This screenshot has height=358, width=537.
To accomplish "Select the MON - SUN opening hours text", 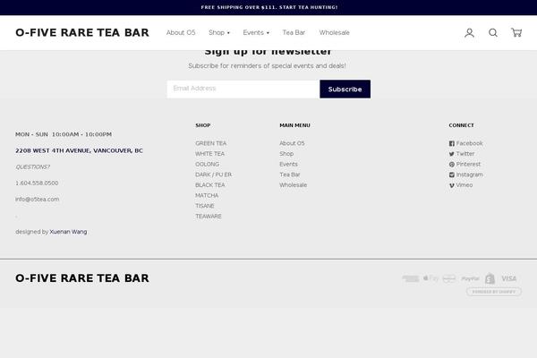I will click(64, 134).
